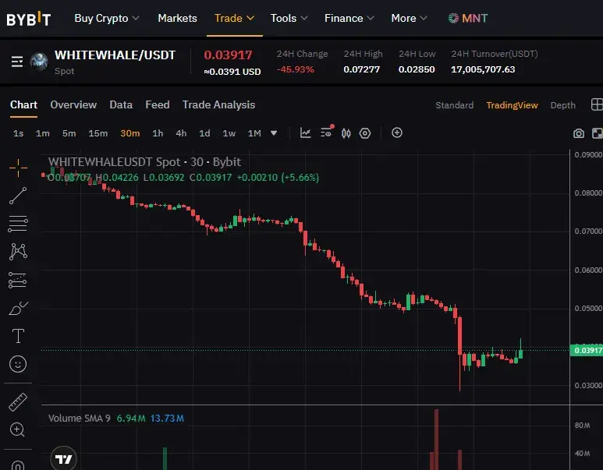The width and height of the screenshot is (603, 470).
Task: Toggle fullscreen chart icon
Action: pyautogui.click(x=598, y=133)
